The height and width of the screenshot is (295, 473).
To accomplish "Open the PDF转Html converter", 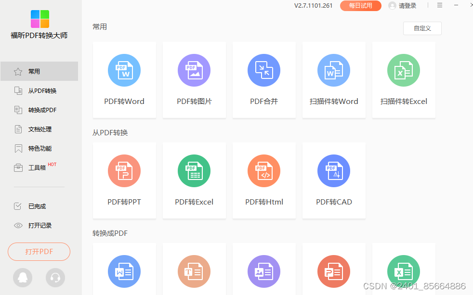I will (264, 180).
